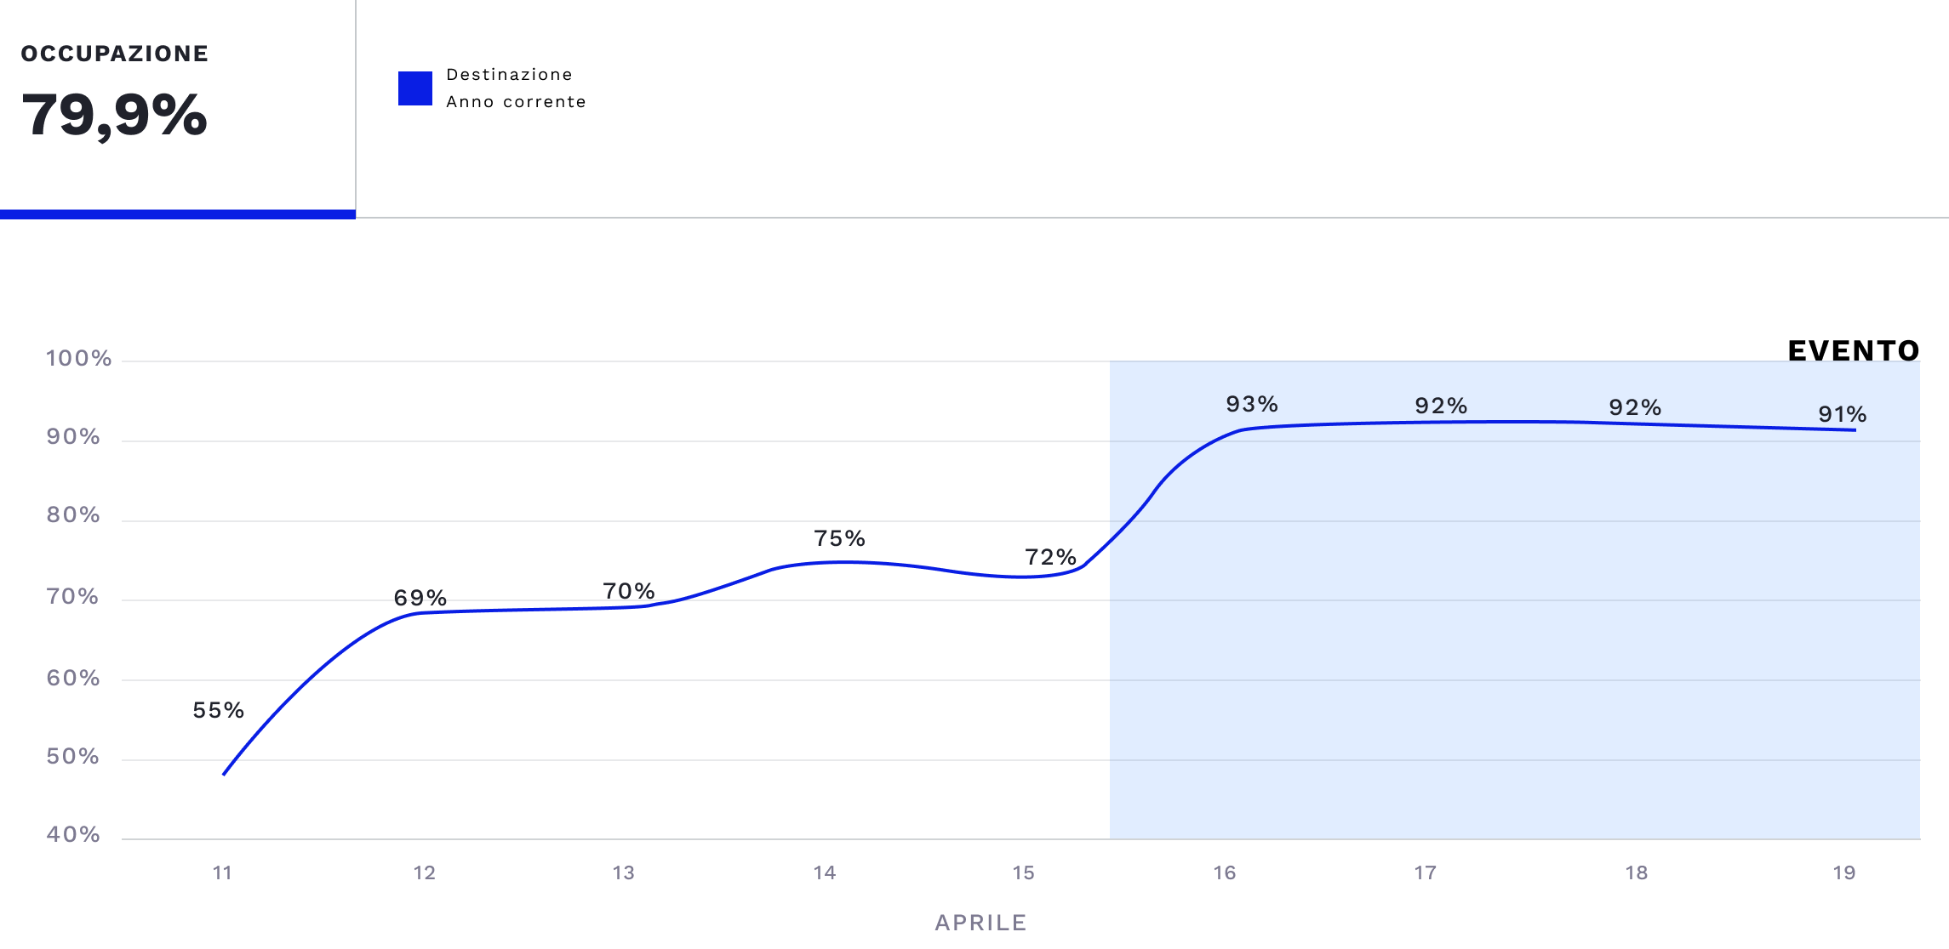Select the Occupazione 79,9% tab
This screenshot has width=1949, height=949.
(x=177, y=106)
